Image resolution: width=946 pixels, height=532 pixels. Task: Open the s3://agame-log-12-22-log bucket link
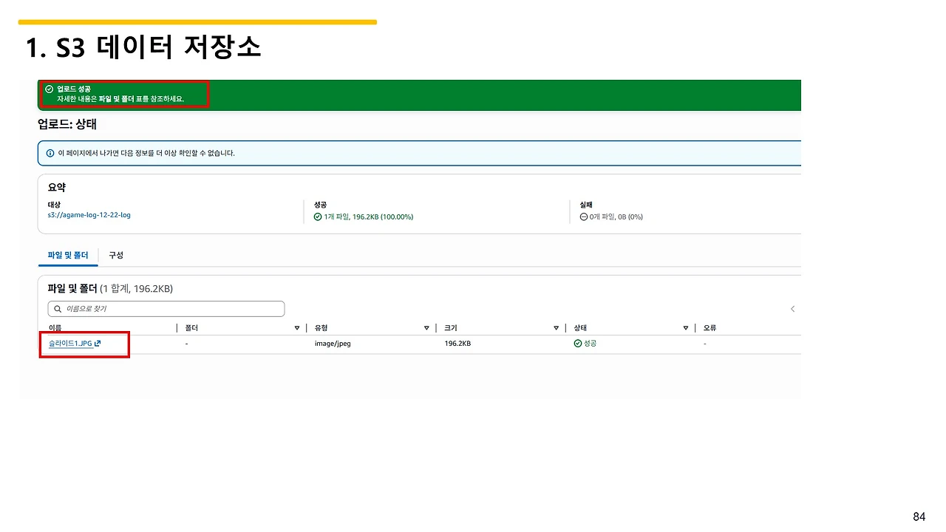(x=89, y=215)
